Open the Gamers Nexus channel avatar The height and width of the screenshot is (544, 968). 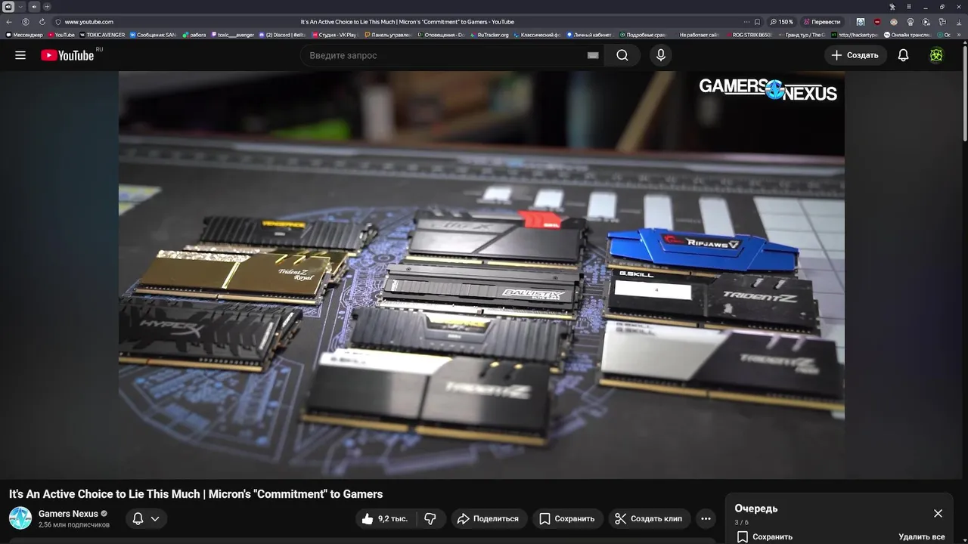tap(20, 518)
